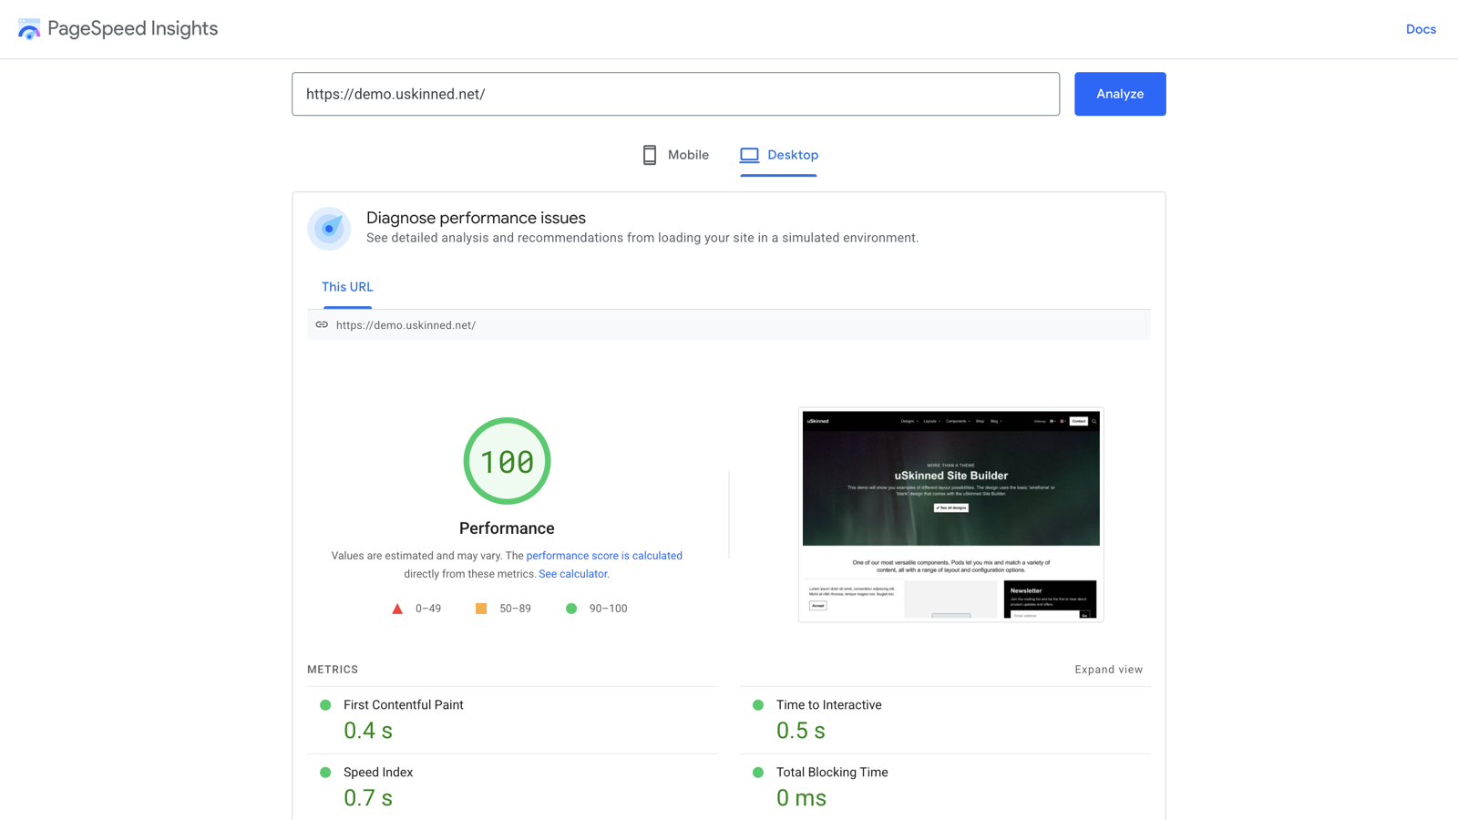Screen dimensions: 1458x820
Task: Click the performance score is calculated link
Action: click(604, 555)
